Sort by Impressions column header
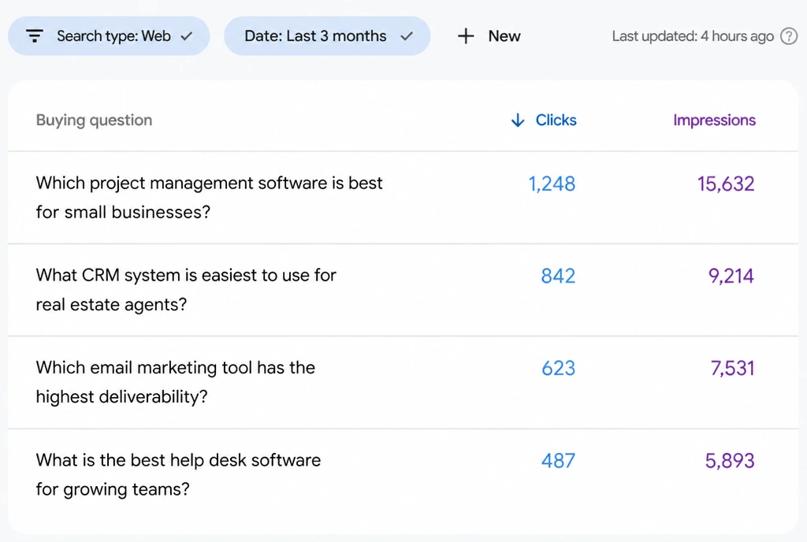This screenshot has height=542, width=807. click(714, 120)
